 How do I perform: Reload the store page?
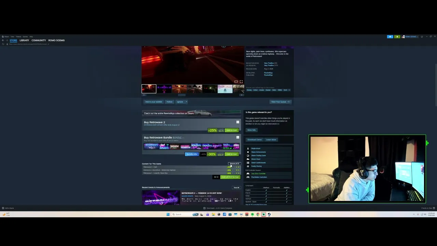click(x=3, y=44)
